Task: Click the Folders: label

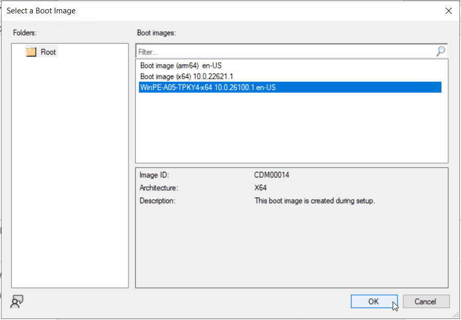Action: coord(26,33)
